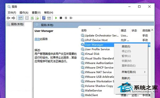Open the 帮助(H) menu
The image size is (160, 98).
point(49,13)
